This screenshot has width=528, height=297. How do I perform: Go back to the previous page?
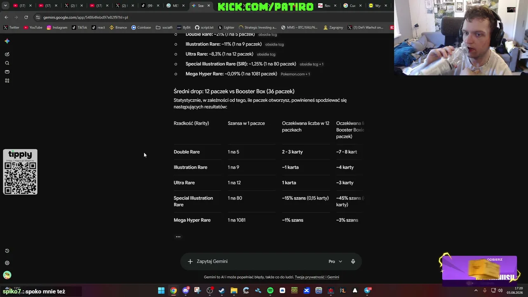[6, 17]
